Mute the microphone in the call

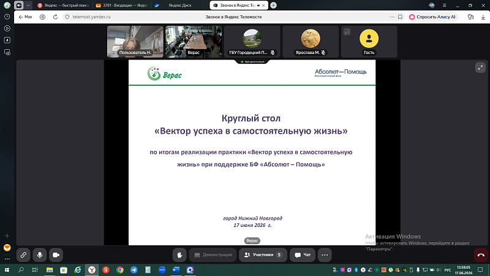[40, 255]
